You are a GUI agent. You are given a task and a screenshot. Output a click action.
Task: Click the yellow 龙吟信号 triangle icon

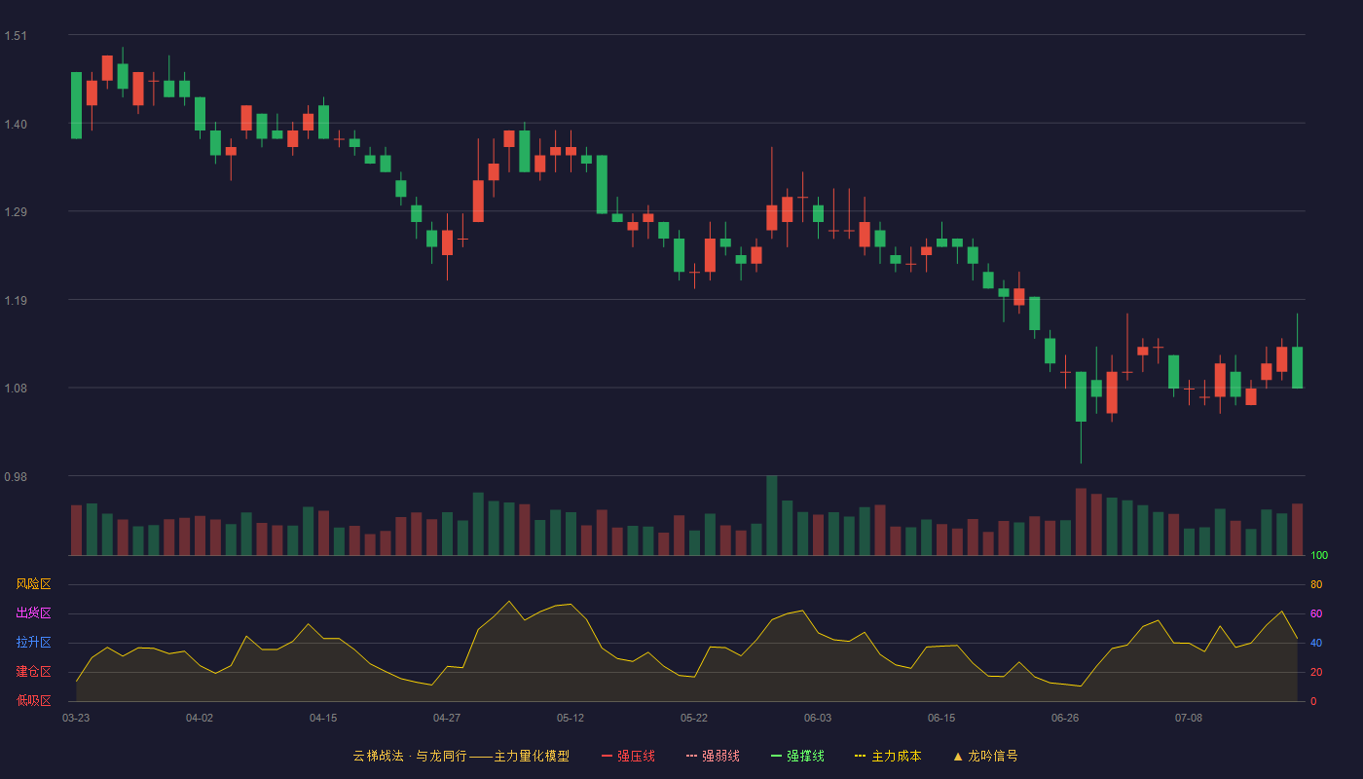[x=958, y=756]
